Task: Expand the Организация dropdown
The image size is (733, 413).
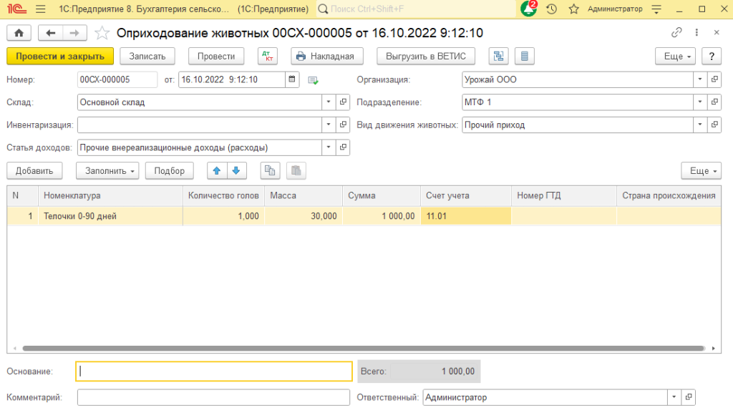Action: pos(699,79)
